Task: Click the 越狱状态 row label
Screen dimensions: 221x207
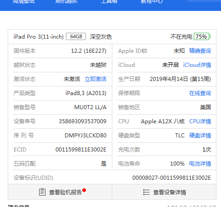Action: 25,65
